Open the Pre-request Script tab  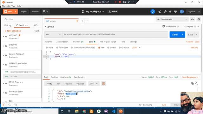tap(108, 42)
